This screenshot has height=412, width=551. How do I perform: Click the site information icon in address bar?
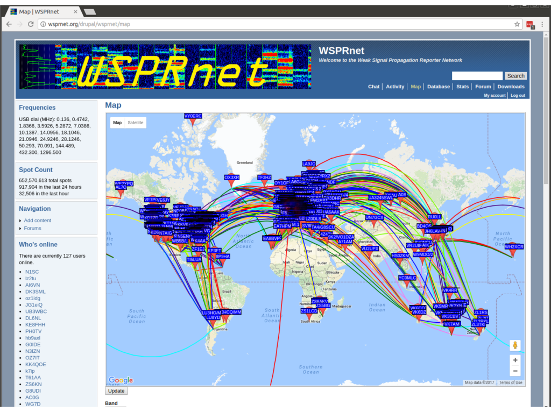pyautogui.click(x=43, y=24)
